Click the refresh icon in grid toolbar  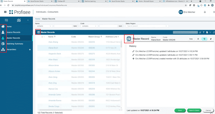(x=214, y=32)
